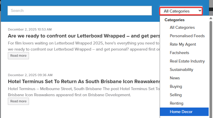Viewport: 213px width, 118px height.
Task: Select highlighted Home Decor option
Action: tap(181, 112)
